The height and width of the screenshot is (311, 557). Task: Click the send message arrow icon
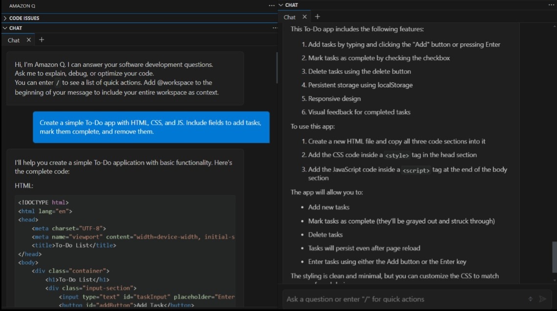point(543,299)
